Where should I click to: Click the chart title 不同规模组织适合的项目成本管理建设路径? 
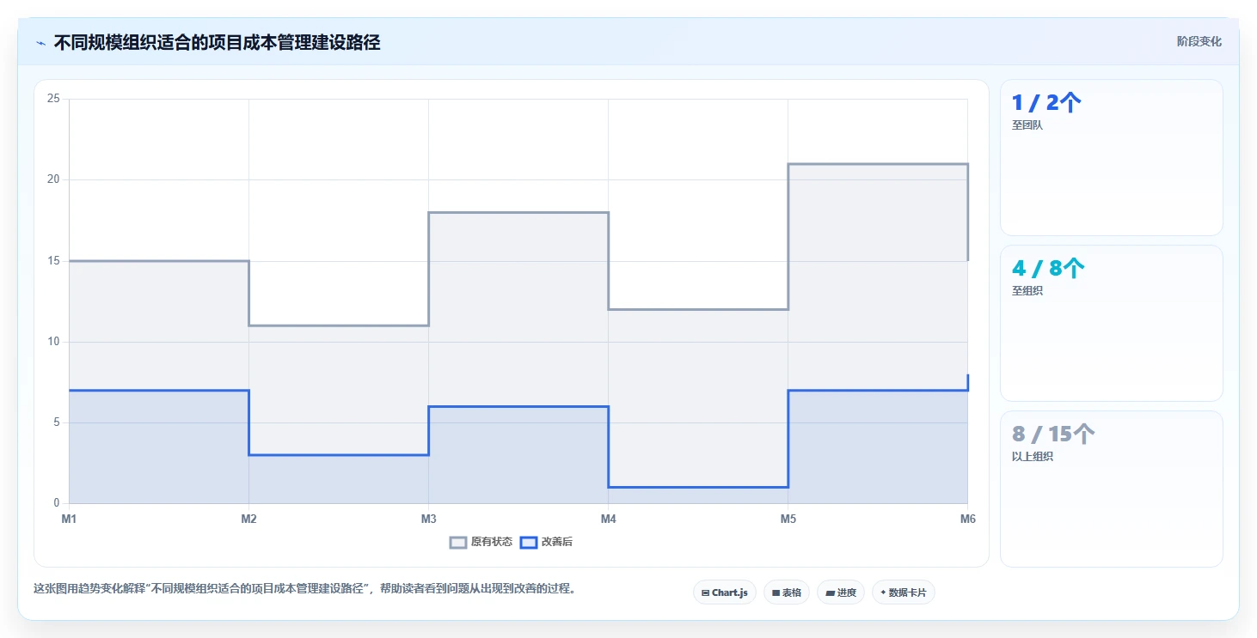(217, 42)
